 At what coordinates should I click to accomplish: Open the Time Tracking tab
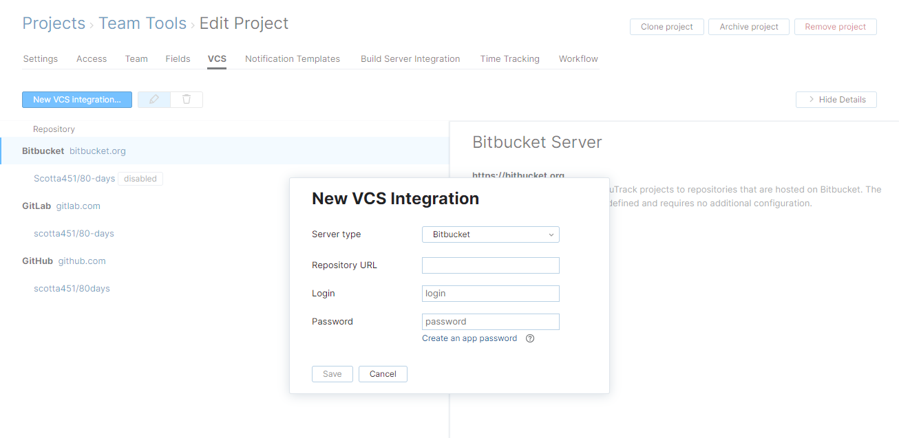pyautogui.click(x=509, y=58)
